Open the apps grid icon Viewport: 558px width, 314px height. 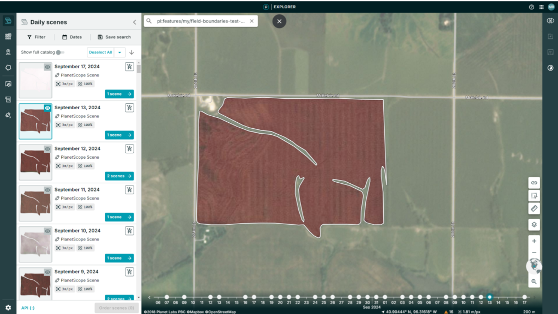(x=541, y=7)
